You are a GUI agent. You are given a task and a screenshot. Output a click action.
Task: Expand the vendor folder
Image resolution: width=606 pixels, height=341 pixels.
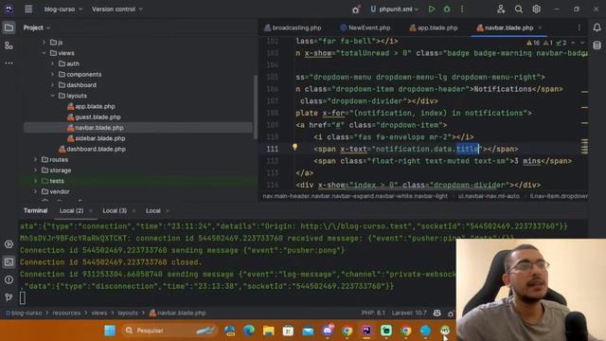pyautogui.click(x=36, y=191)
